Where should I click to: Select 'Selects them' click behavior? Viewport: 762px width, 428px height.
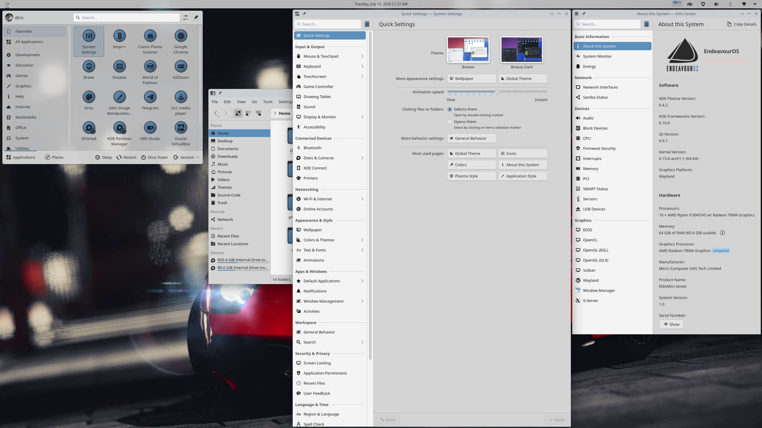coord(450,109)
